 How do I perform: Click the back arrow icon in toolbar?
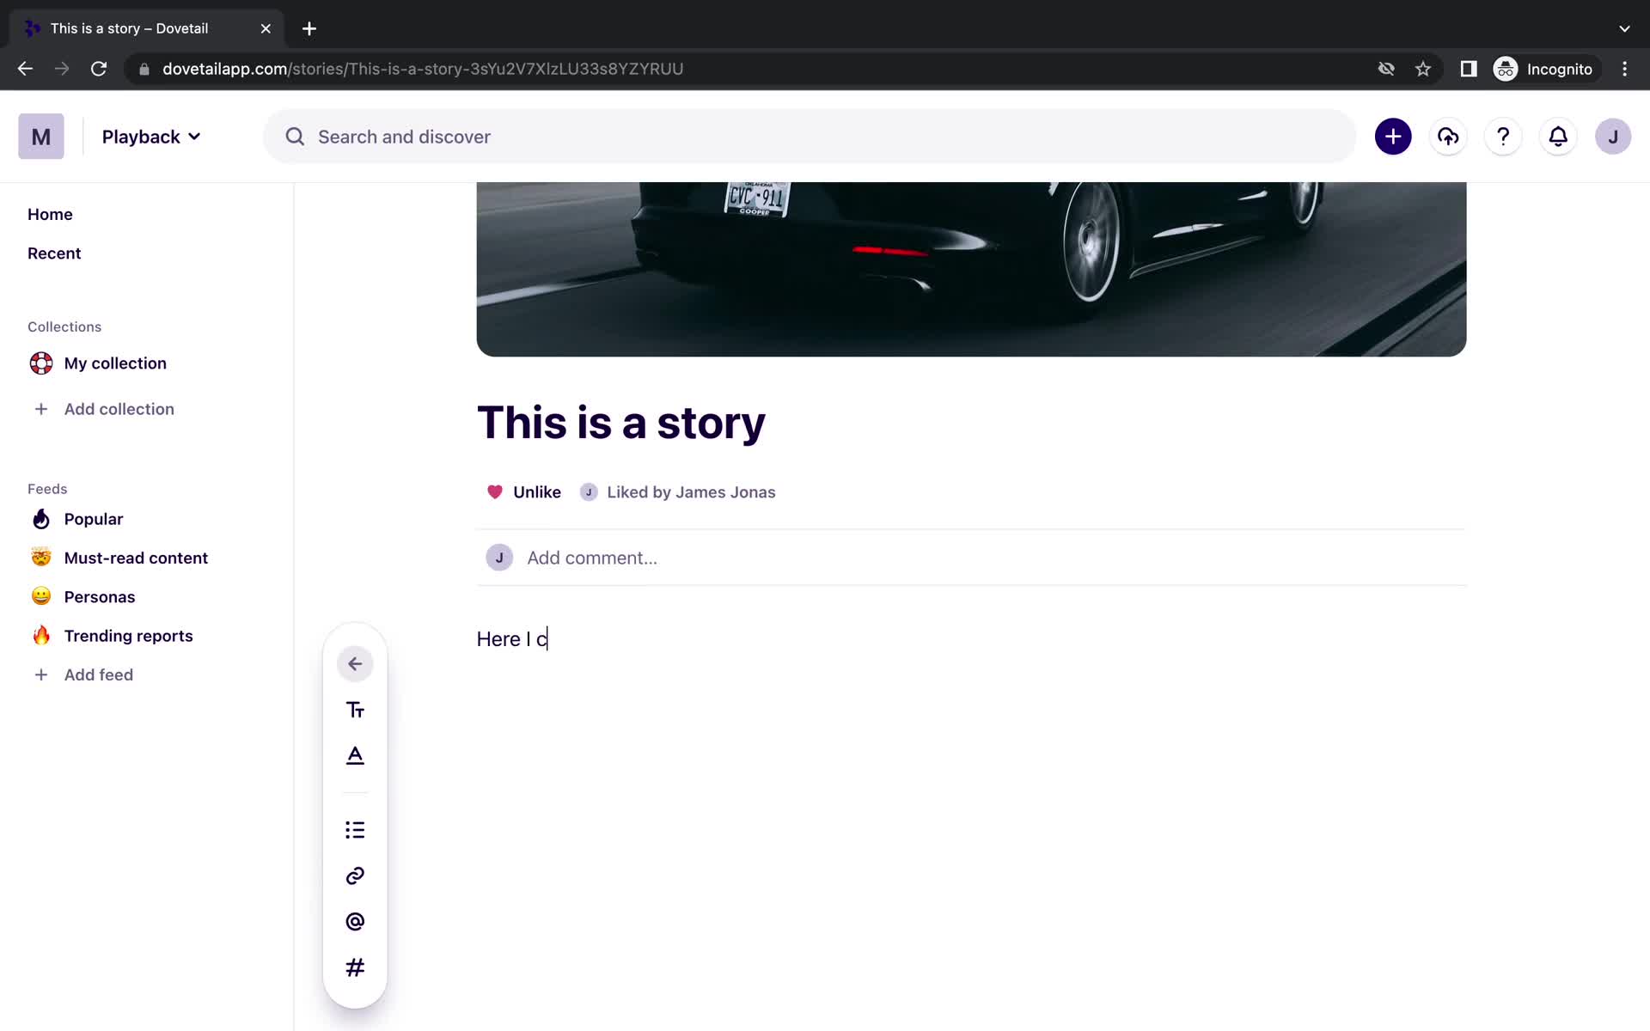[355, 664]
